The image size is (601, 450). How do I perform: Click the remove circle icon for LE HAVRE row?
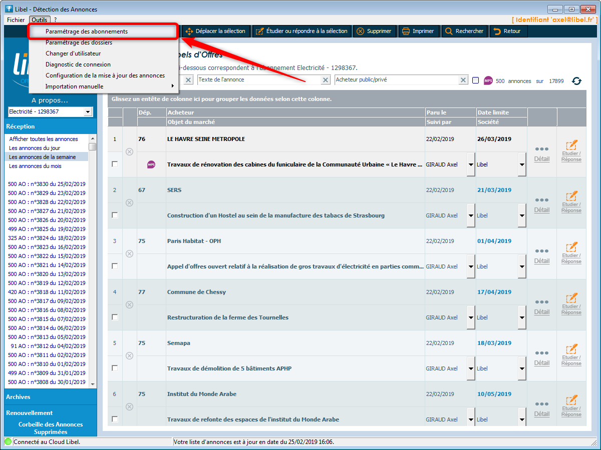click(129, 151)
